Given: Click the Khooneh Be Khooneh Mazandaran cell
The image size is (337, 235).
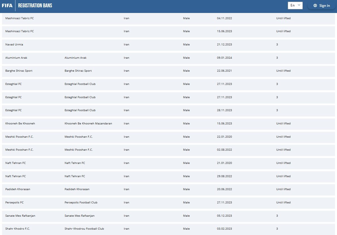Looking at the screenshot, I should (88, 124).
